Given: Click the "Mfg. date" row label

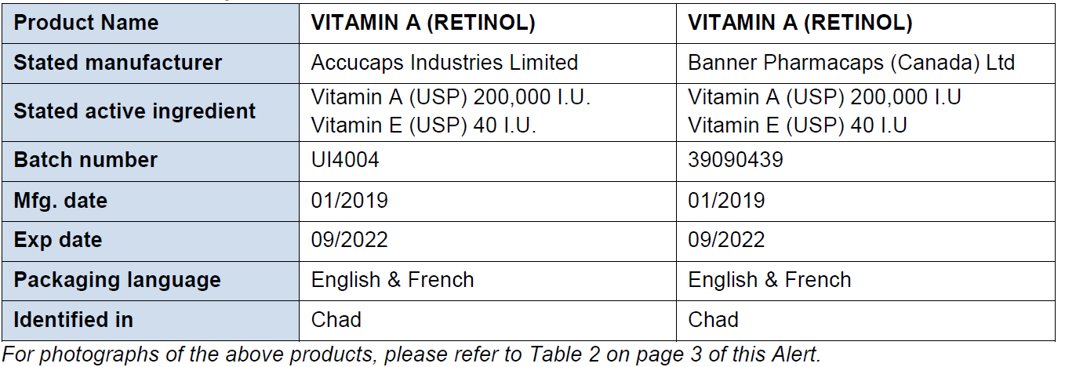Looking at the screenshot, I should [60, 201].
